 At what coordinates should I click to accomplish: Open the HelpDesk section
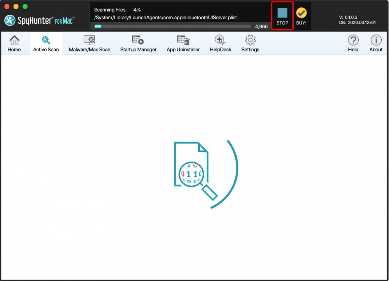220,43
